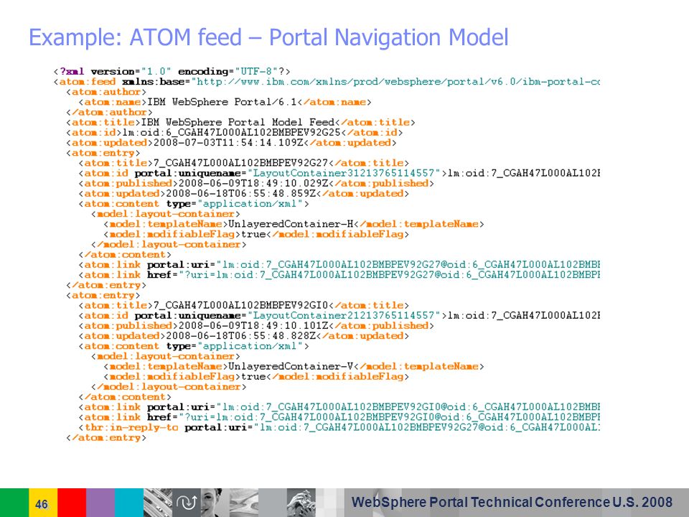Select the closing </atom:author> tag

click(x=109, y=112)
